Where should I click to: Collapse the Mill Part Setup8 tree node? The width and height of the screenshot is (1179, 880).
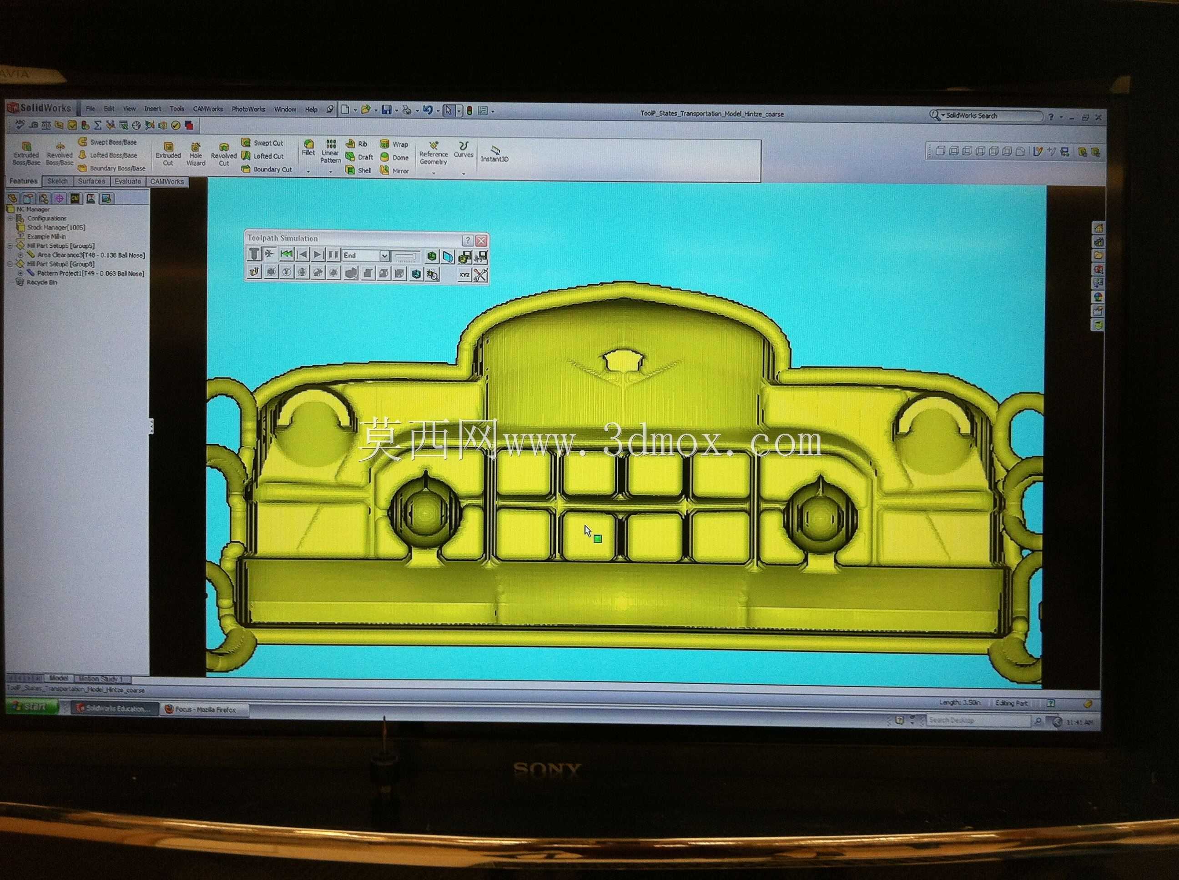click(x=10, y=264)
